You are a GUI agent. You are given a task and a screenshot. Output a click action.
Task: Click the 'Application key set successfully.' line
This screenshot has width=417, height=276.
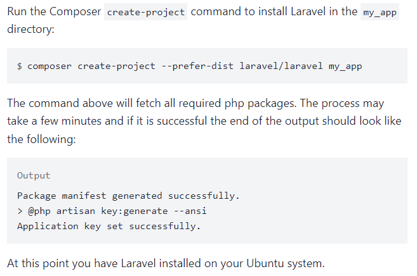point(109,226)
